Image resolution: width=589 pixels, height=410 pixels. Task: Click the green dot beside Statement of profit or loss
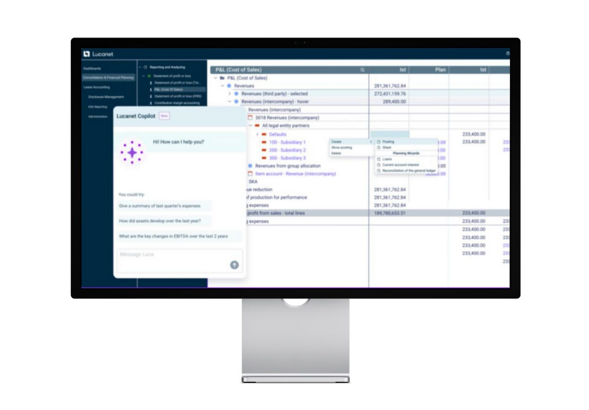[149, 76]
